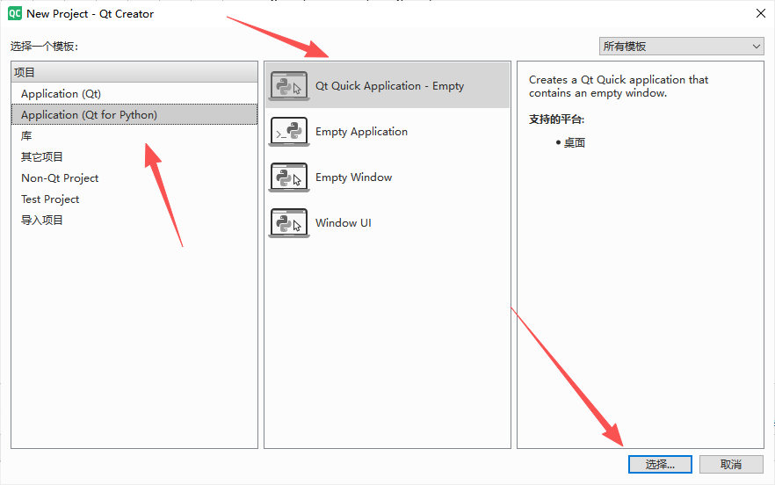Close the New Project dialog

761,13
